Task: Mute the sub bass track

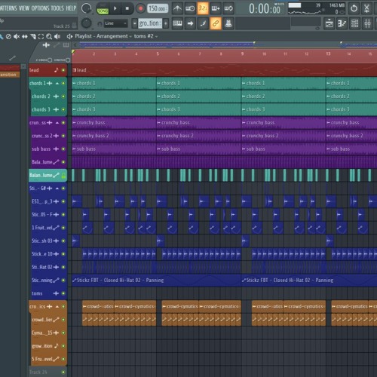Action: (63, 149)
